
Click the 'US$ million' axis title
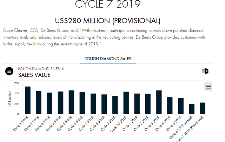10,99
